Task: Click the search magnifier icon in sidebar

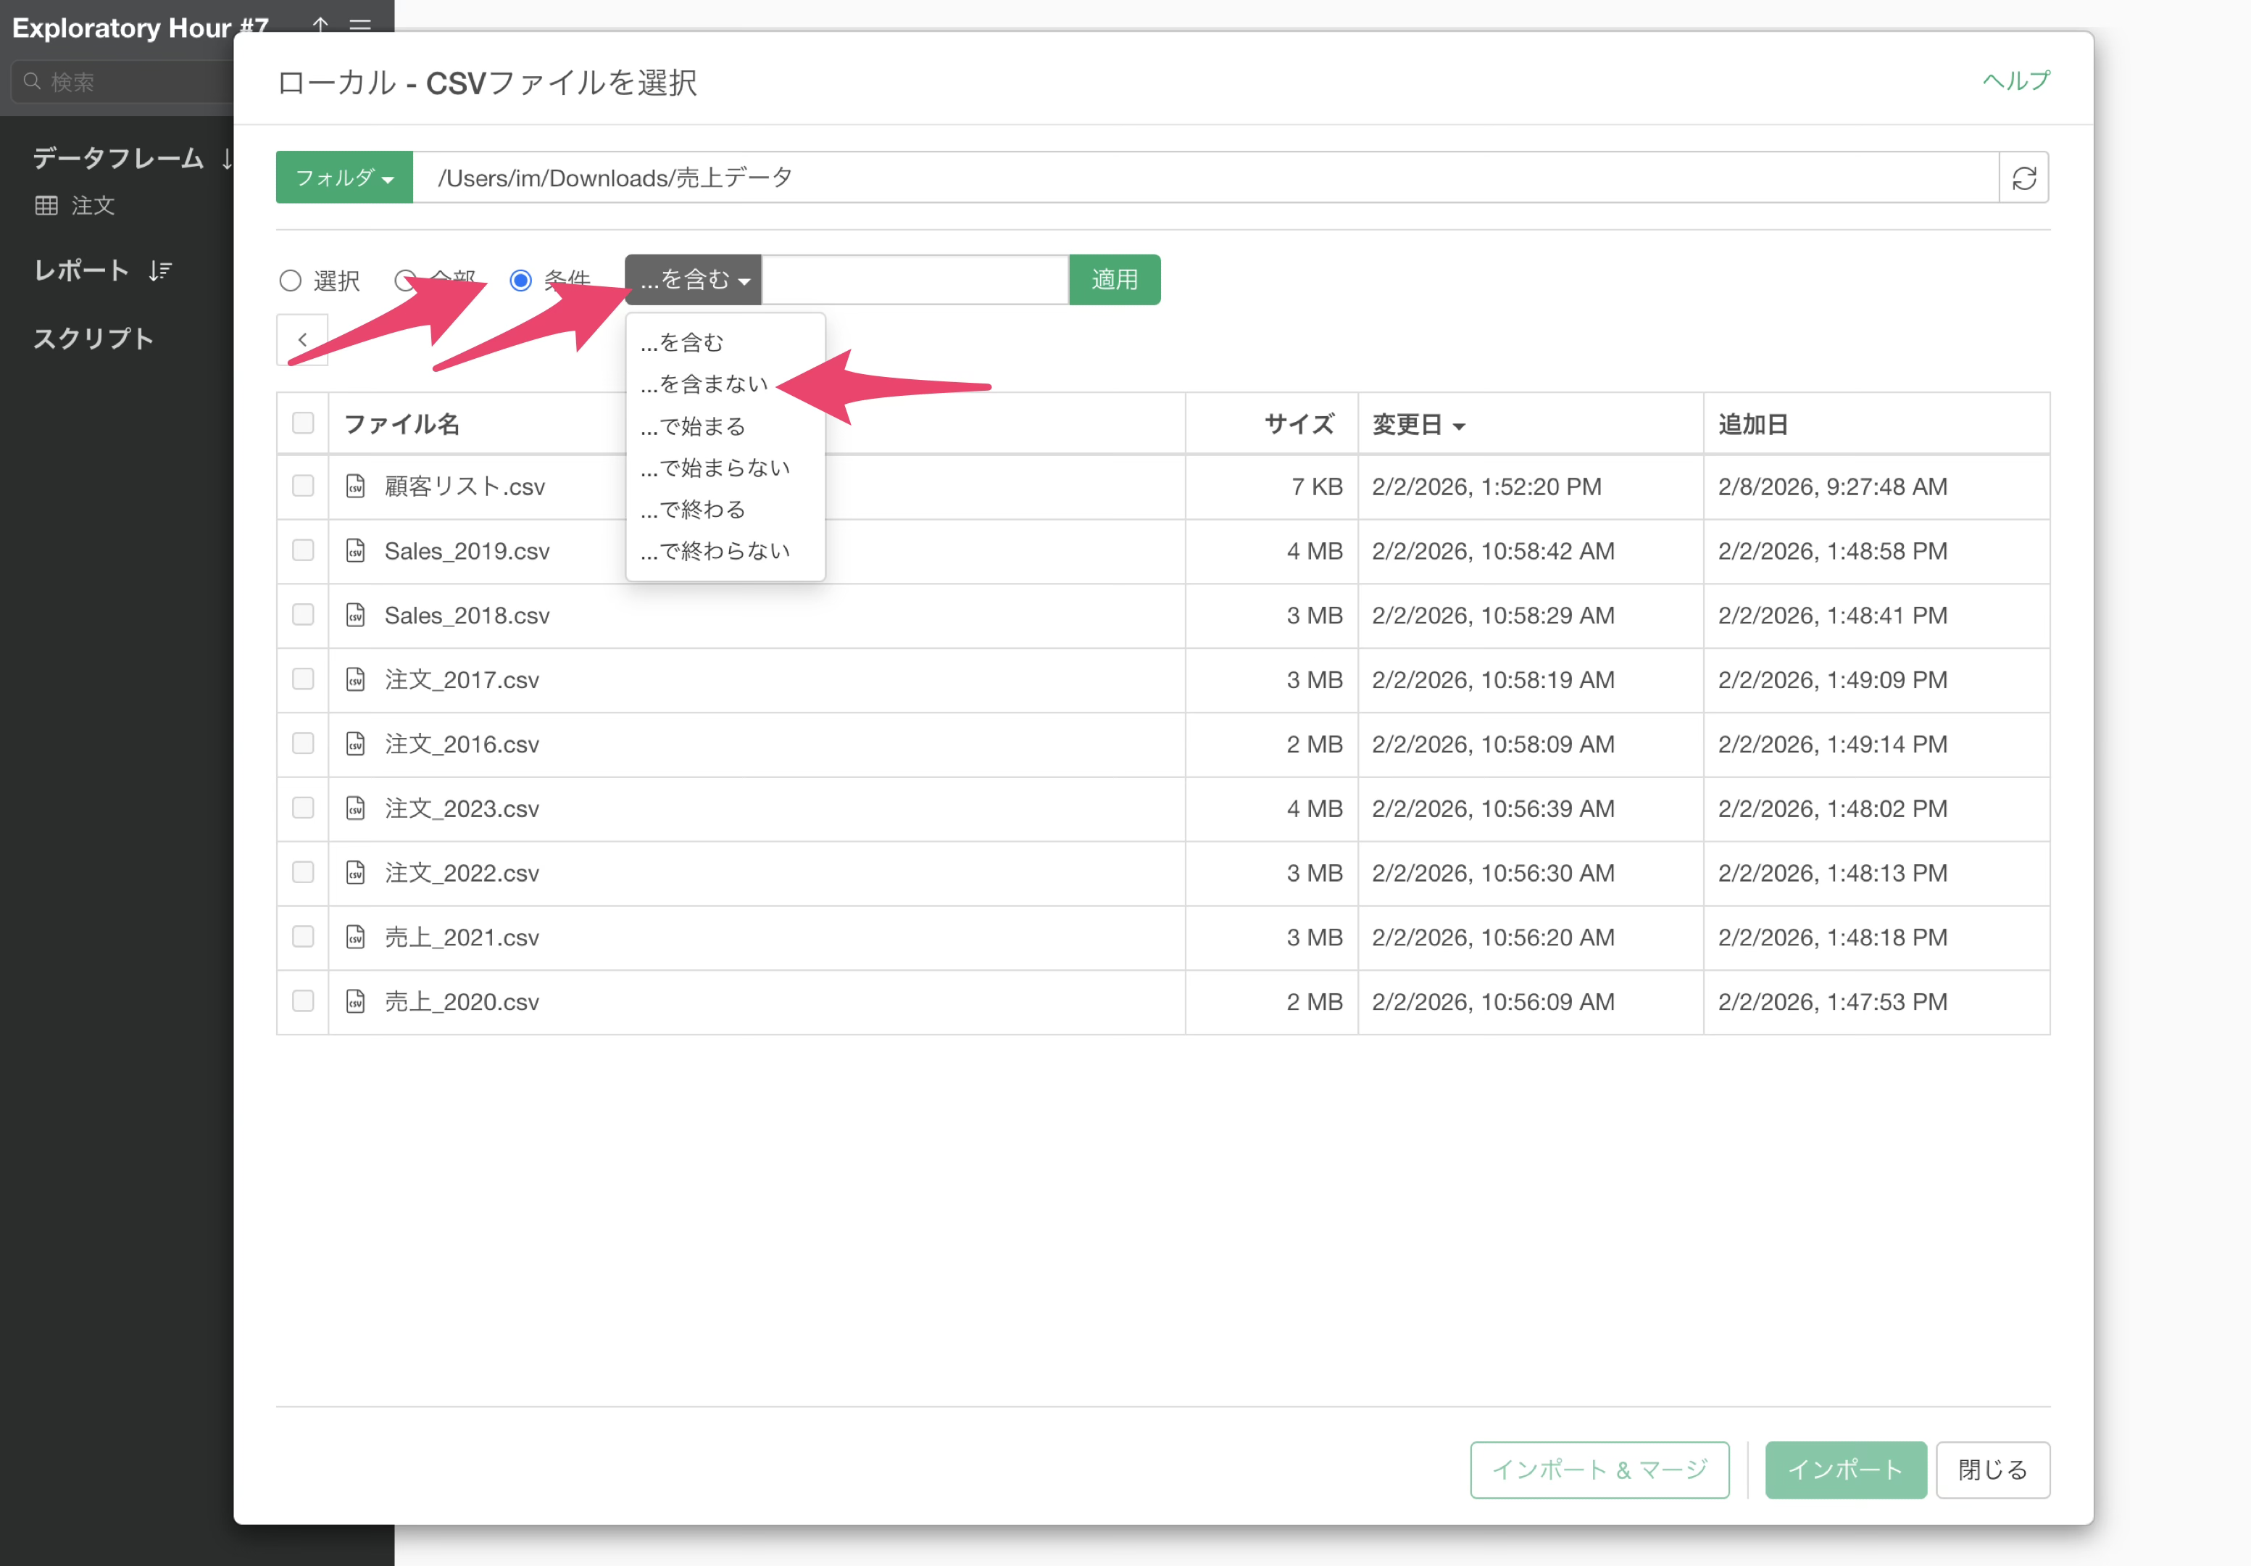Action: 33,81
